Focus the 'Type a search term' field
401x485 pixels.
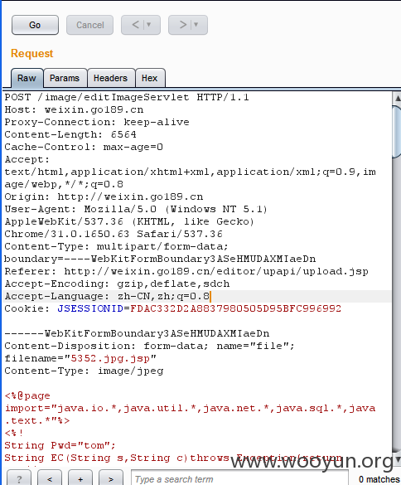[240, 478]
